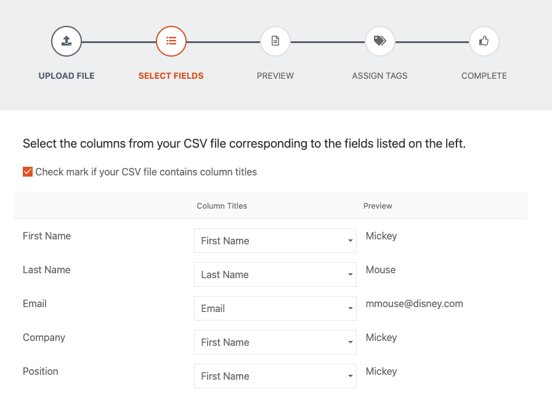Click the Complete thumbs-up step icon
Viewport: 552px width, 400px height.
click(484, 41)
